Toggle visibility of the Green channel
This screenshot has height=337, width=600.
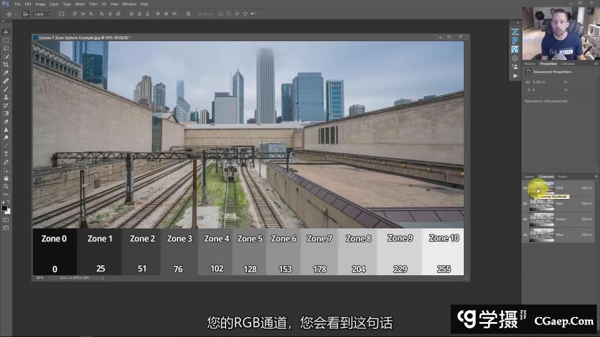pyautogui.click(x=525, y=219)
